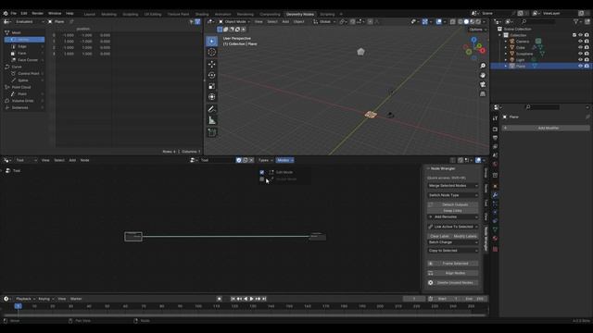The height and width of the screenshot is (333, 593).
Task: Open the File menu
Action: click(x=14, y=13)
